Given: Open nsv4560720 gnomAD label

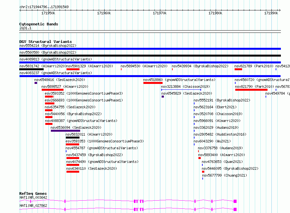Looking at the screenshot, I should tap(262, 80).
